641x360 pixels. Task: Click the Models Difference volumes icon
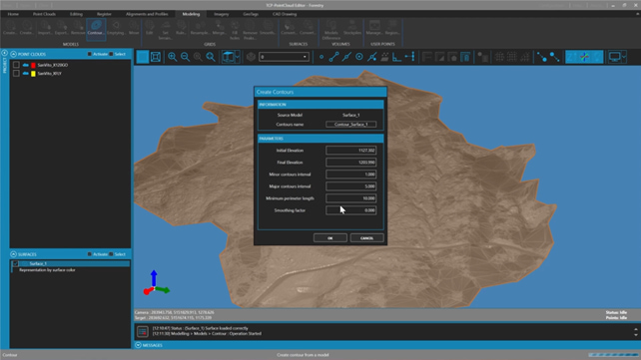pyautogui.click(x=331, y=30)
